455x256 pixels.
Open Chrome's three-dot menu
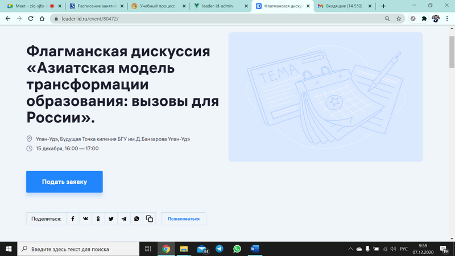(x=448, y=18)
